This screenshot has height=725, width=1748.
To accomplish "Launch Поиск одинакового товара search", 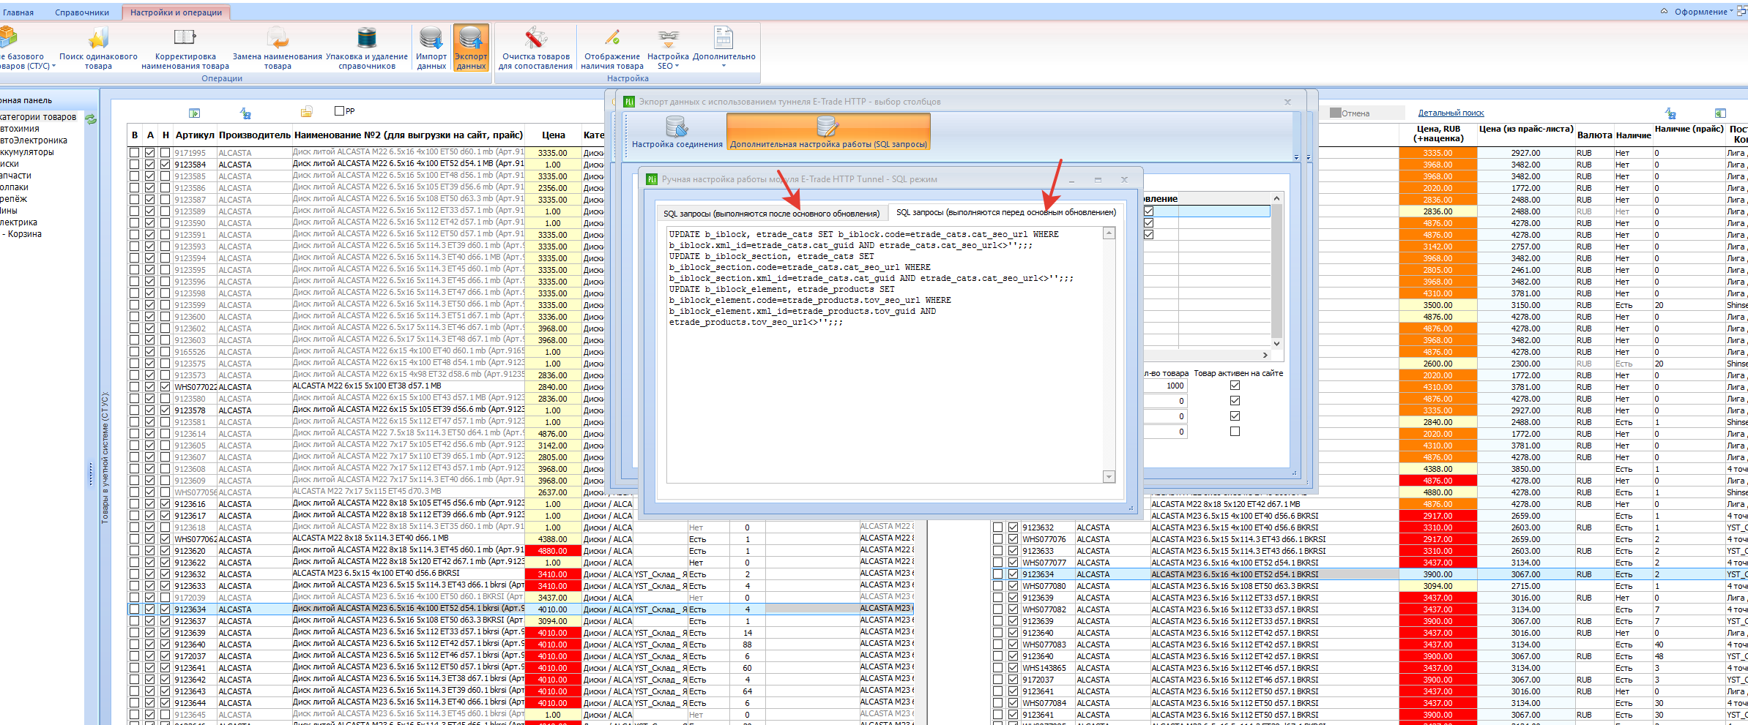I will click(98, 48).
